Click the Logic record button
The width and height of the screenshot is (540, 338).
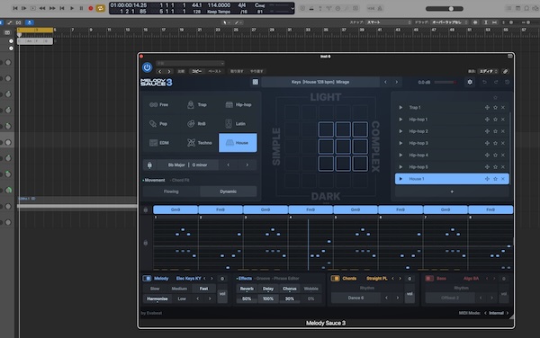coord(91,8)
